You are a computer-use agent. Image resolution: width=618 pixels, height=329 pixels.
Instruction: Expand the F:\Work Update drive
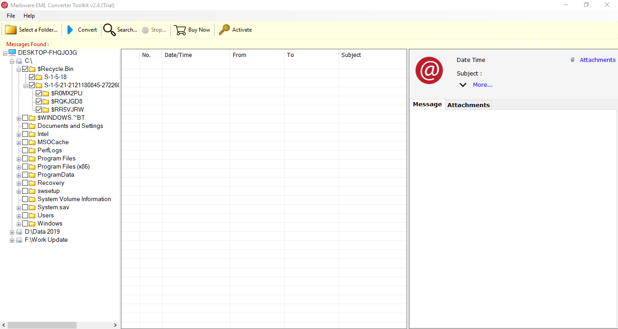coord(12,240)
